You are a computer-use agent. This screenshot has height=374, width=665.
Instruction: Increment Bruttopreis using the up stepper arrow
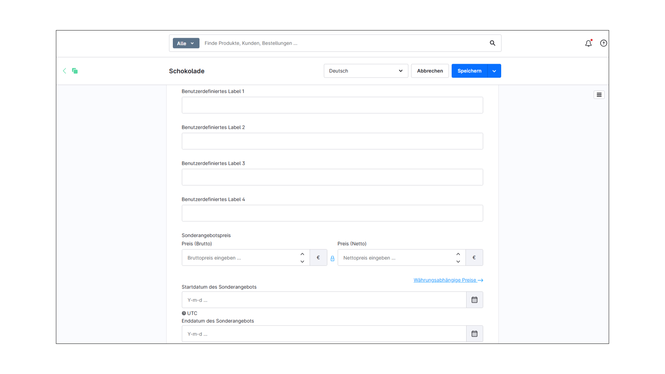(302, 254)
